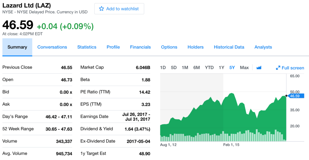This screenshot has width=309, height=160.
Task: Open the Analysts tab
Action: pos(263,47)
